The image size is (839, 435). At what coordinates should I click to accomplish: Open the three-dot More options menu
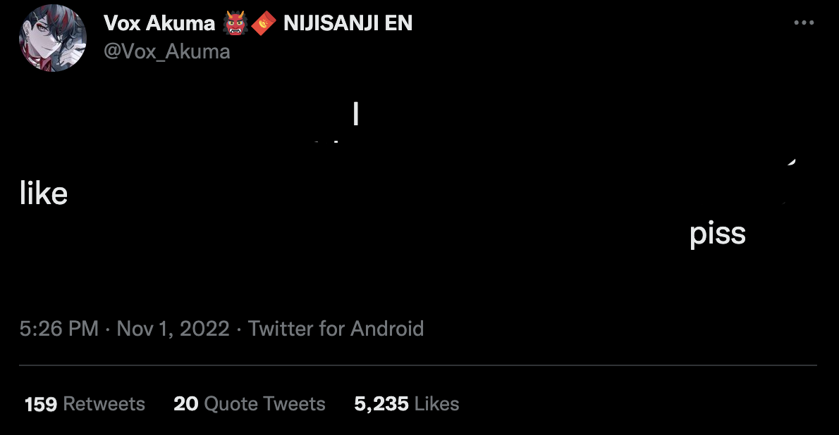click(804, 23)
